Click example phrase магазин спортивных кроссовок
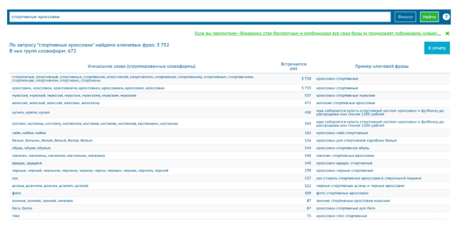Image resolution: width=459 pixels, height=233 pixels. click(345, 156)
